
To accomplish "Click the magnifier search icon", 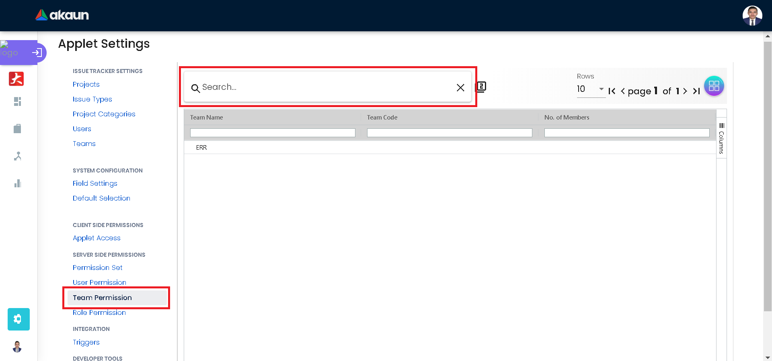I will pyautogui.click(x=195, y=88).
